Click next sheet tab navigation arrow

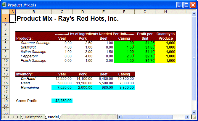point(13,117)
